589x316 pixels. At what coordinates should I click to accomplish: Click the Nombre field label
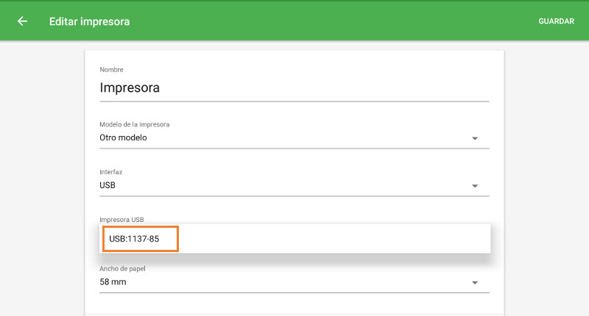pyautogui.click(x=111, y=70)
